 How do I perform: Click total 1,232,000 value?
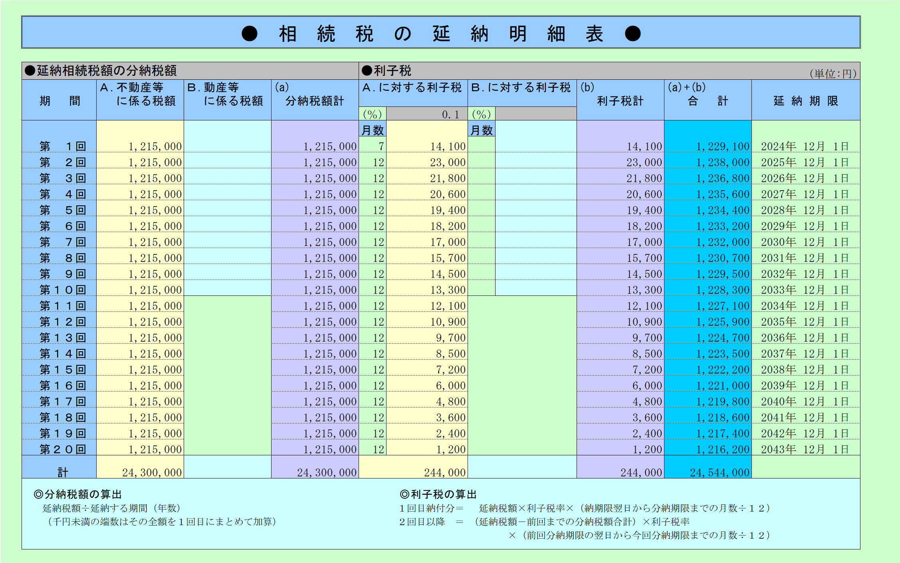723,242
